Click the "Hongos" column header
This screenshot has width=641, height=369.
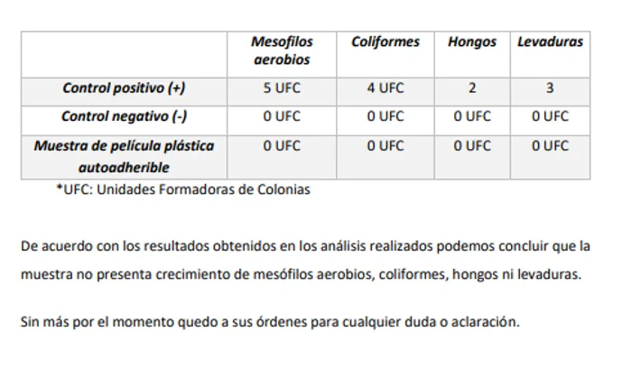pos(471,42)
